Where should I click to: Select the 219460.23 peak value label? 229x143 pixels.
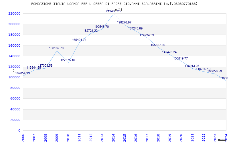[113, 11]
